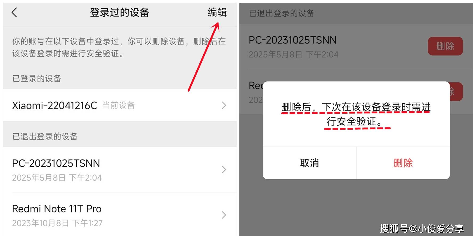Tap the 搜狐号@小俊爱分享 watermark

pos(422,228)
